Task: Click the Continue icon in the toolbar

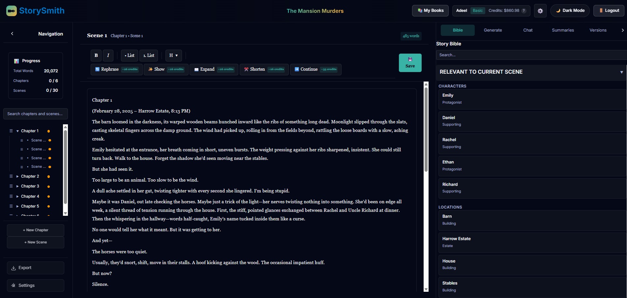Action: (x=296, y=69)
